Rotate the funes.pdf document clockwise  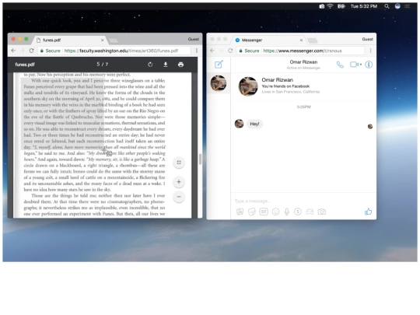tap(150, 65)
